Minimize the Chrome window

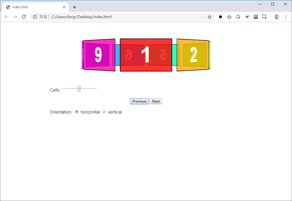(260, 4)
